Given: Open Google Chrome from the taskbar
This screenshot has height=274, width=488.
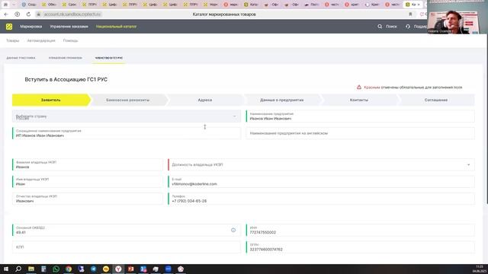Looking at the screenshot, I should [69, 269].
